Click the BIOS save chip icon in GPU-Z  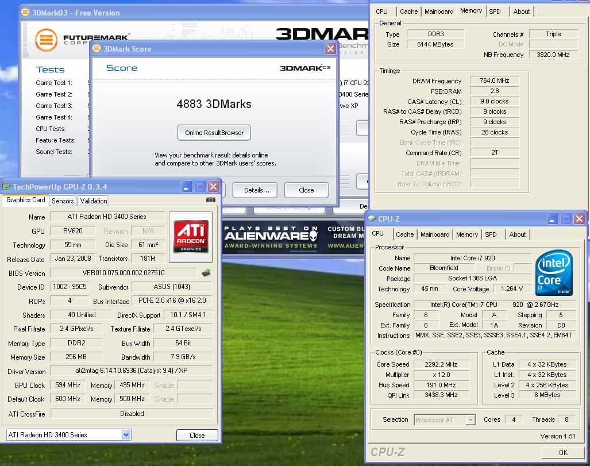coord(206,272)
